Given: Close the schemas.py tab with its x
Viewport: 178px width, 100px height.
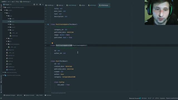Looking at the screenshot, I should [x=109, y=5].
